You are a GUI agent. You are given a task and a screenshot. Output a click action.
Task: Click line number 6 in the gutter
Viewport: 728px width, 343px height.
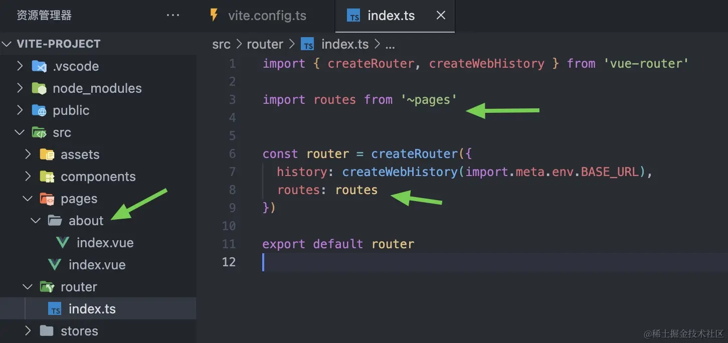(x=232, y=154)
